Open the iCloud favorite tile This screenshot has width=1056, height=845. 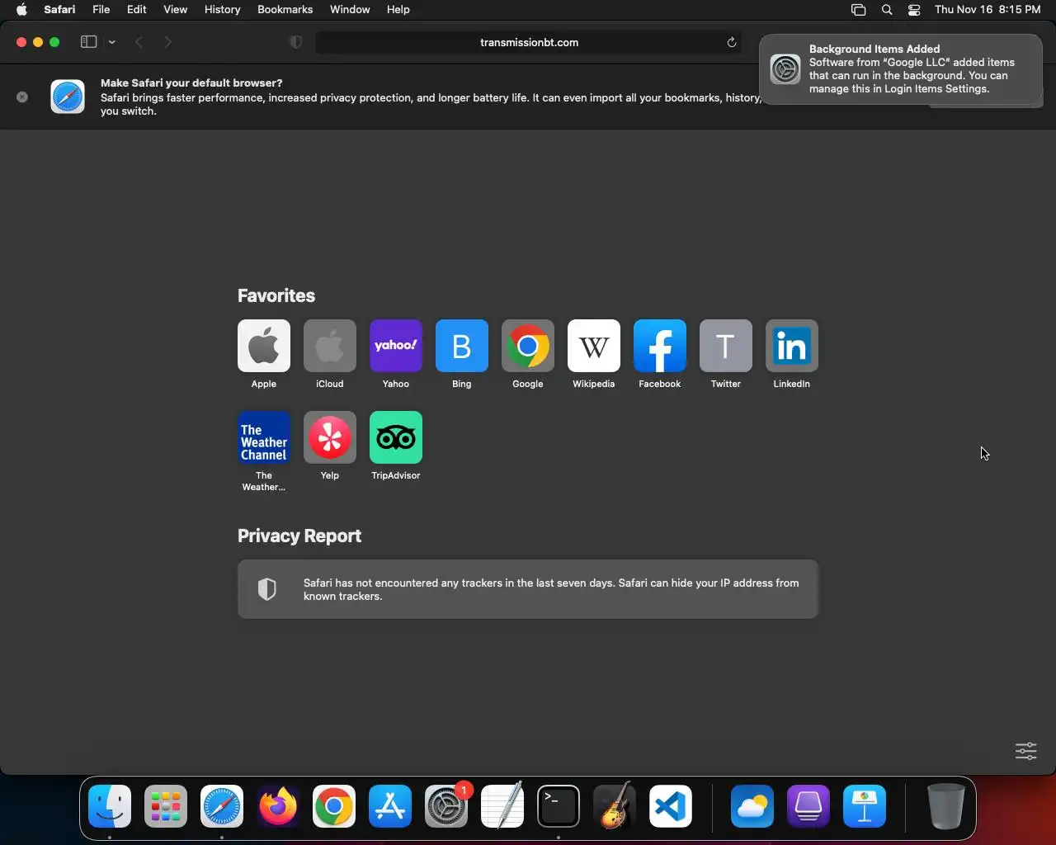pos(330,346)
